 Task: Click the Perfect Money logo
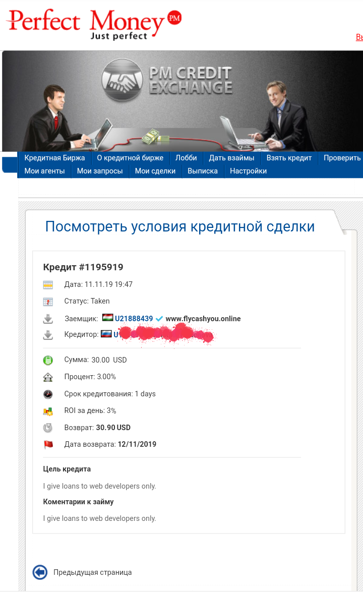(94, 24)
